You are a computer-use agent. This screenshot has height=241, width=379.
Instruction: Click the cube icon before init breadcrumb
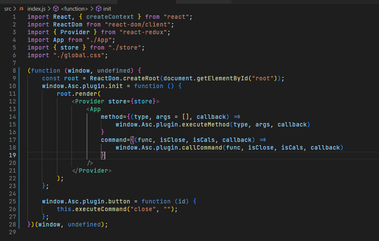click(x=99, y=9)
